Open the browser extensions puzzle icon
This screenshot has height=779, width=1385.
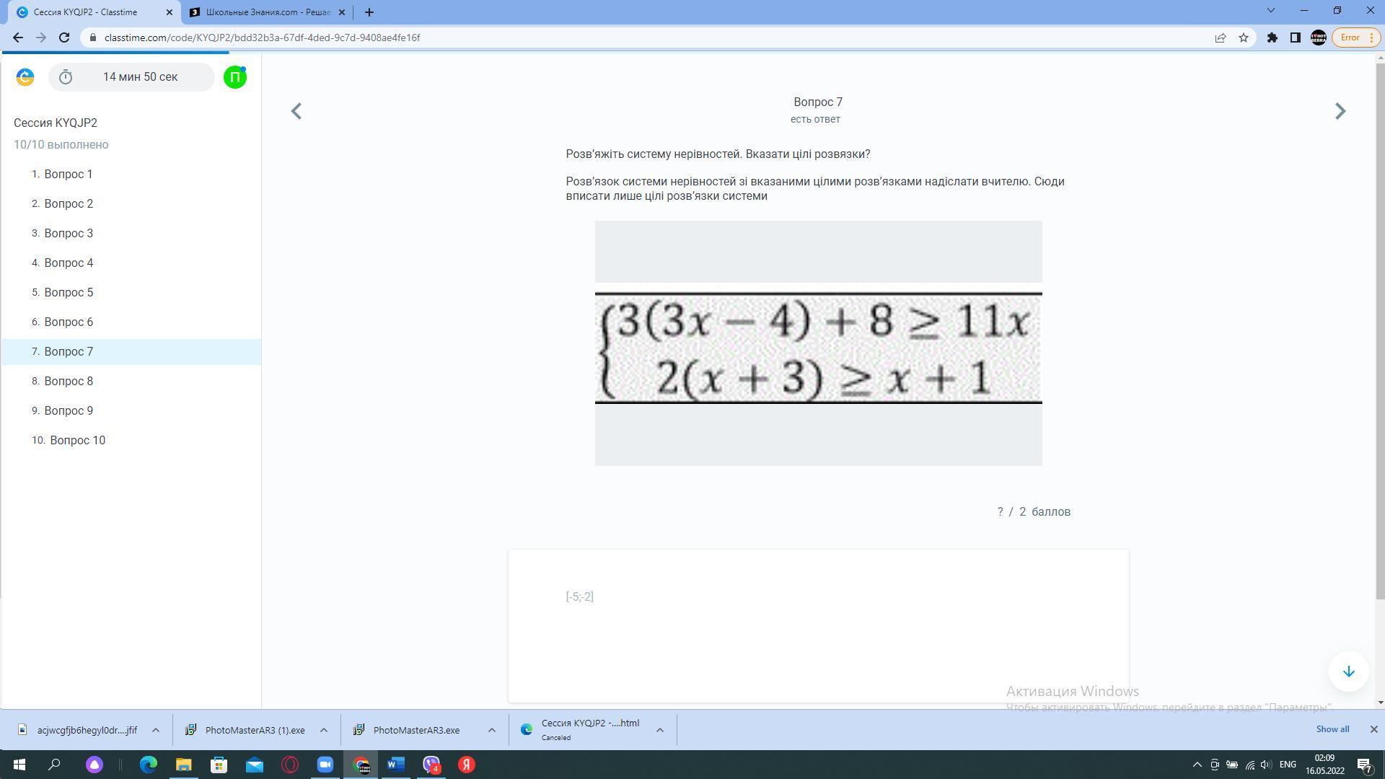click(1272, 38)
